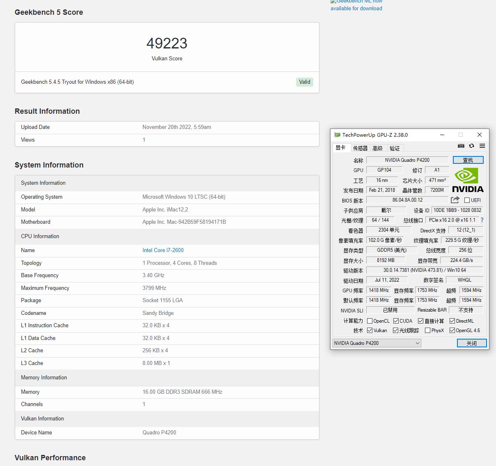Toggle the Vulkan checkbox
Viewport: 496px width, 466px height.
click(x=370, y=331)
